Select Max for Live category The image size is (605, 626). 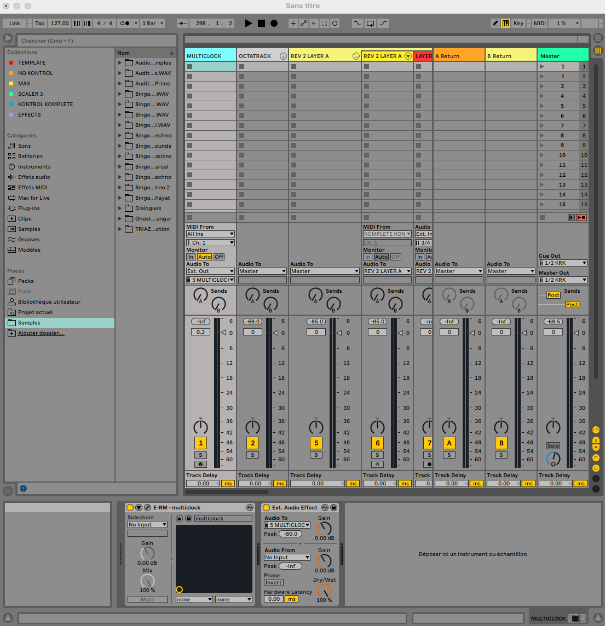pyautogui.click(x=33, y=198)
